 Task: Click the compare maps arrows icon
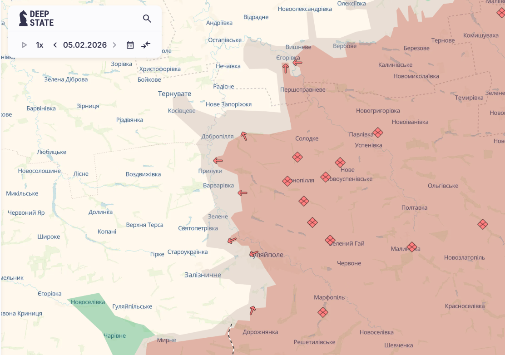coord(146,45)
